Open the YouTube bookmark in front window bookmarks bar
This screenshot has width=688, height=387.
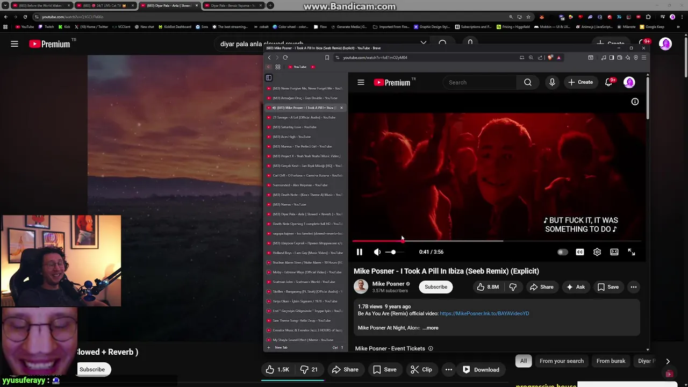click(297, 67)
